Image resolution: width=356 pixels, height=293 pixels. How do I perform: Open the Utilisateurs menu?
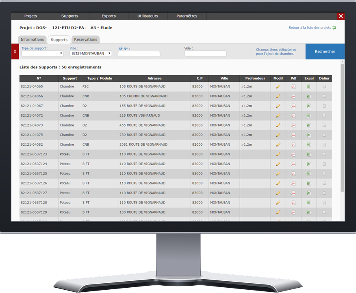coord(148,16)
